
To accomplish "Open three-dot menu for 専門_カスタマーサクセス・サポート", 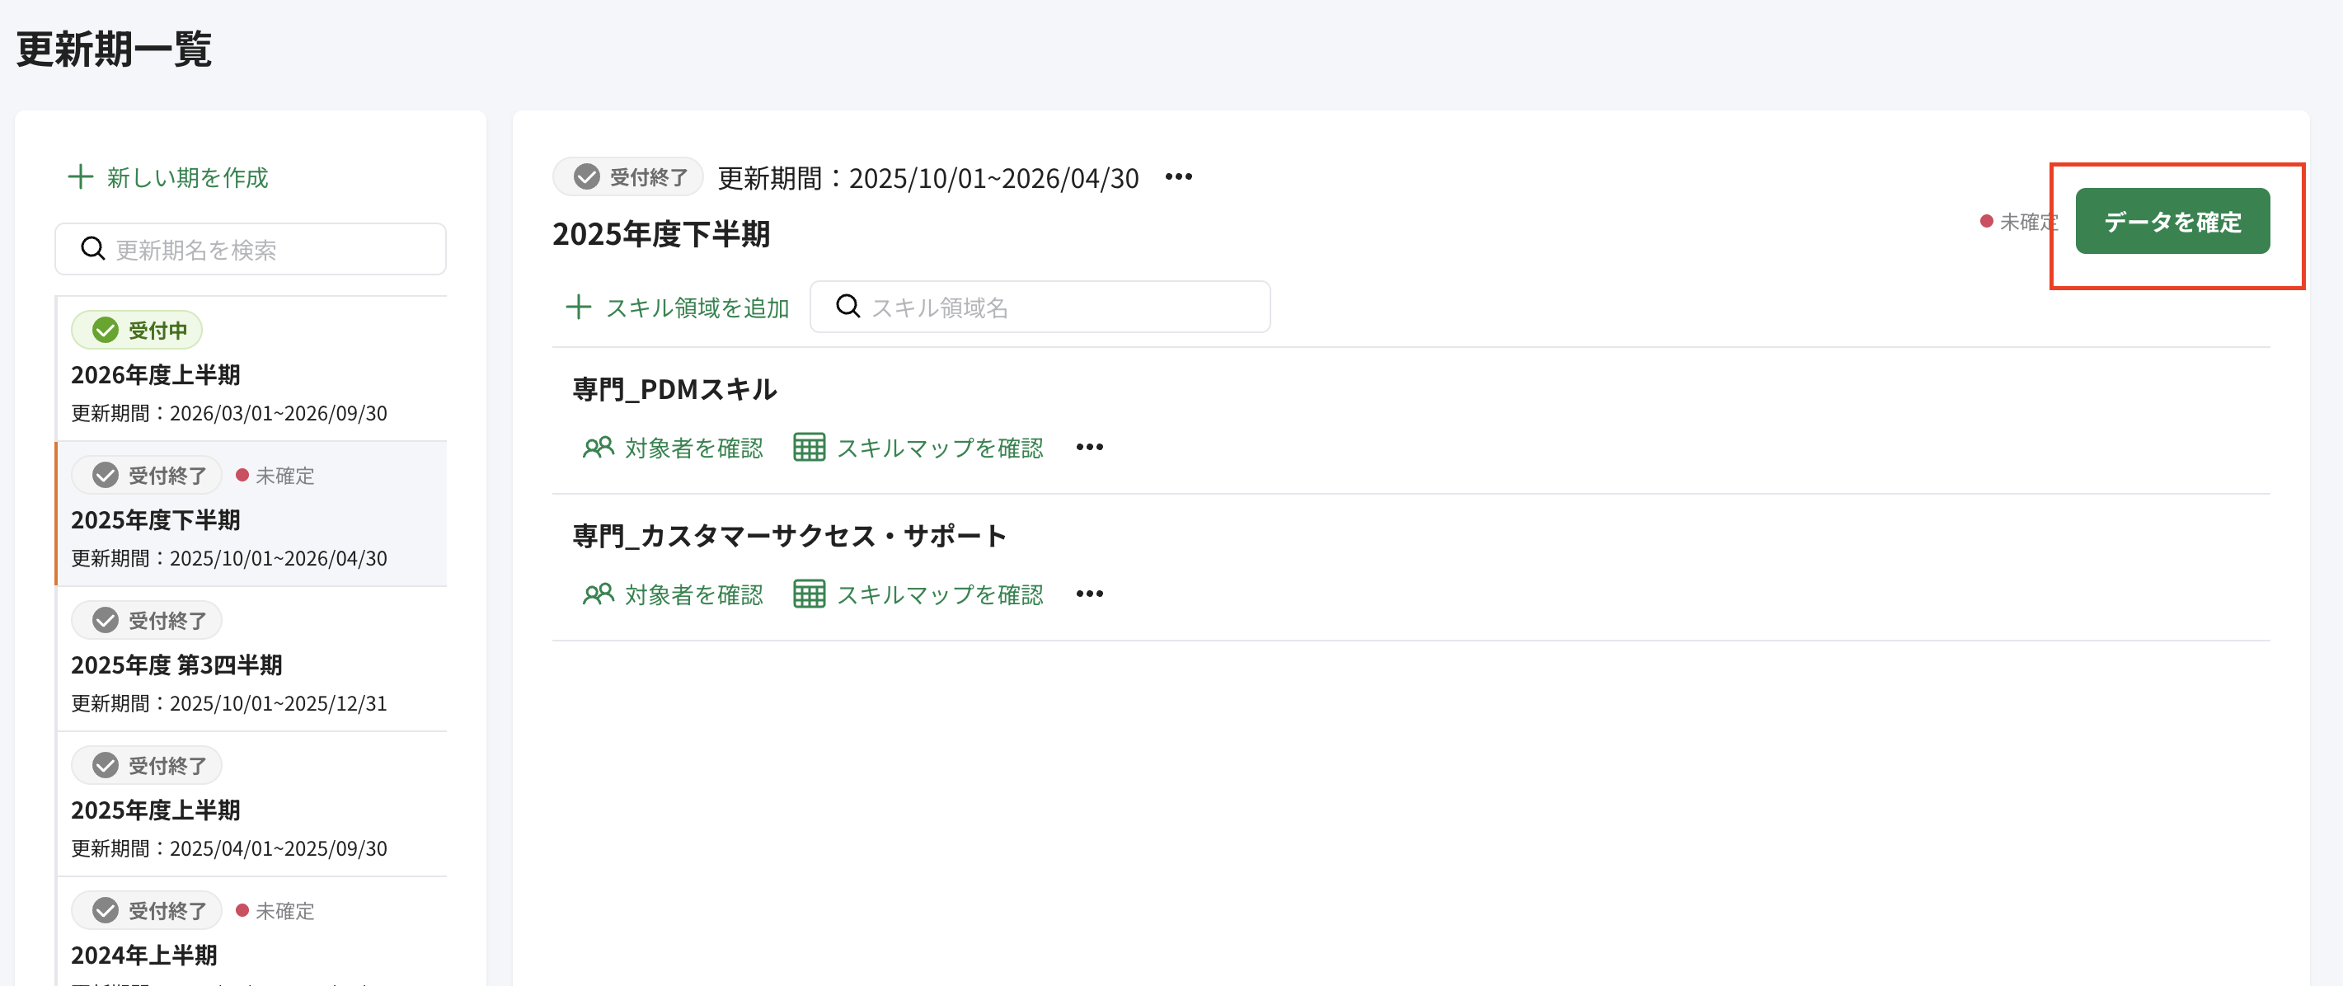I will coord(1090,593).
